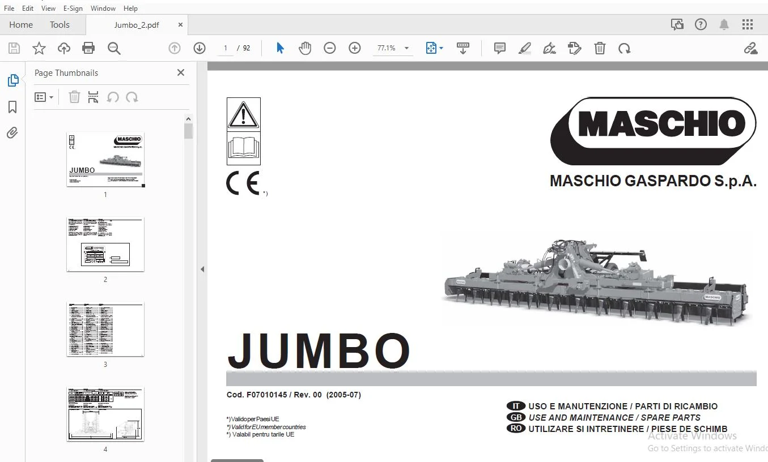Zoom out with the minus button

click(330, 49)
